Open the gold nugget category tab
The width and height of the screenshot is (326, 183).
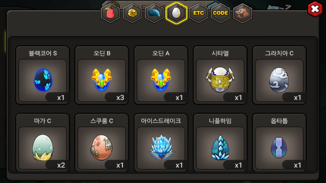(x=132, y=13)
